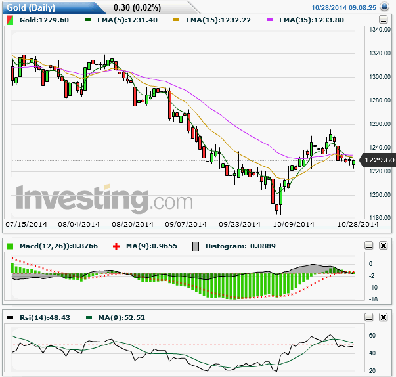Click the 1180.00 price axis label
The image size is (396, 377).
[380, 217]
